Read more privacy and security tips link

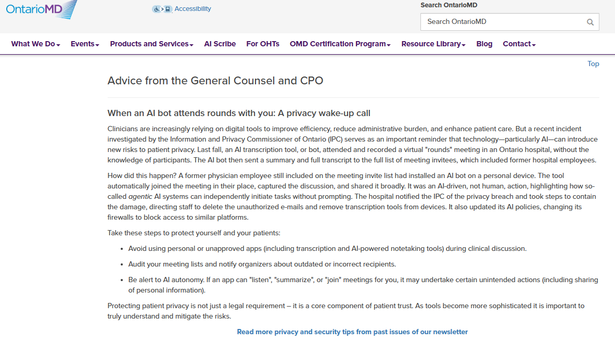click(352, 332)
